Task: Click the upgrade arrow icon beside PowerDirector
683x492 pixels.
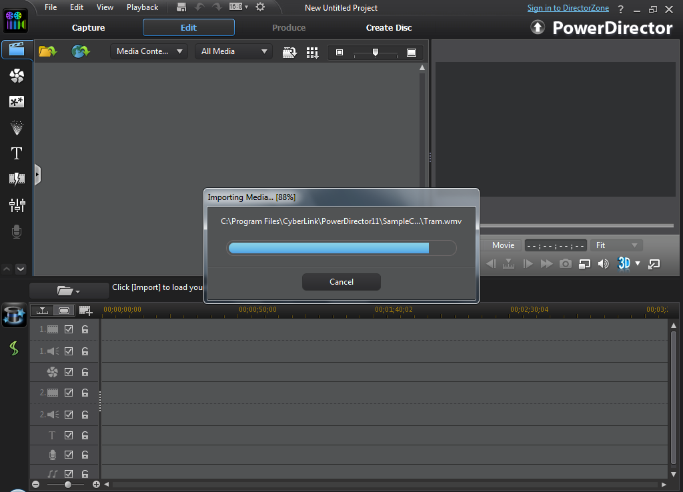Action: click(x=538, y=27)
